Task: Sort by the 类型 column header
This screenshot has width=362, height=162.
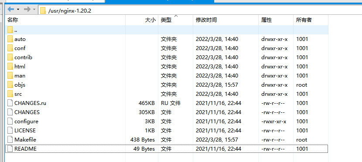Action: click(x=175, y=20)
